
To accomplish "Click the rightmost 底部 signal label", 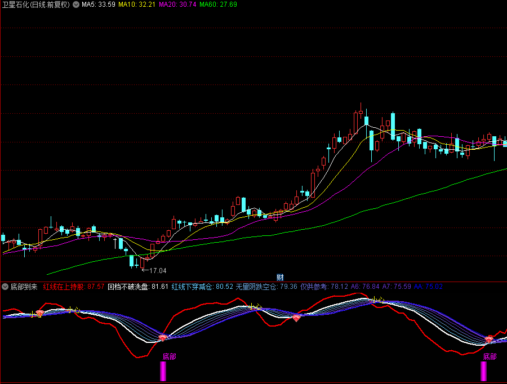I will click(490, 356).
